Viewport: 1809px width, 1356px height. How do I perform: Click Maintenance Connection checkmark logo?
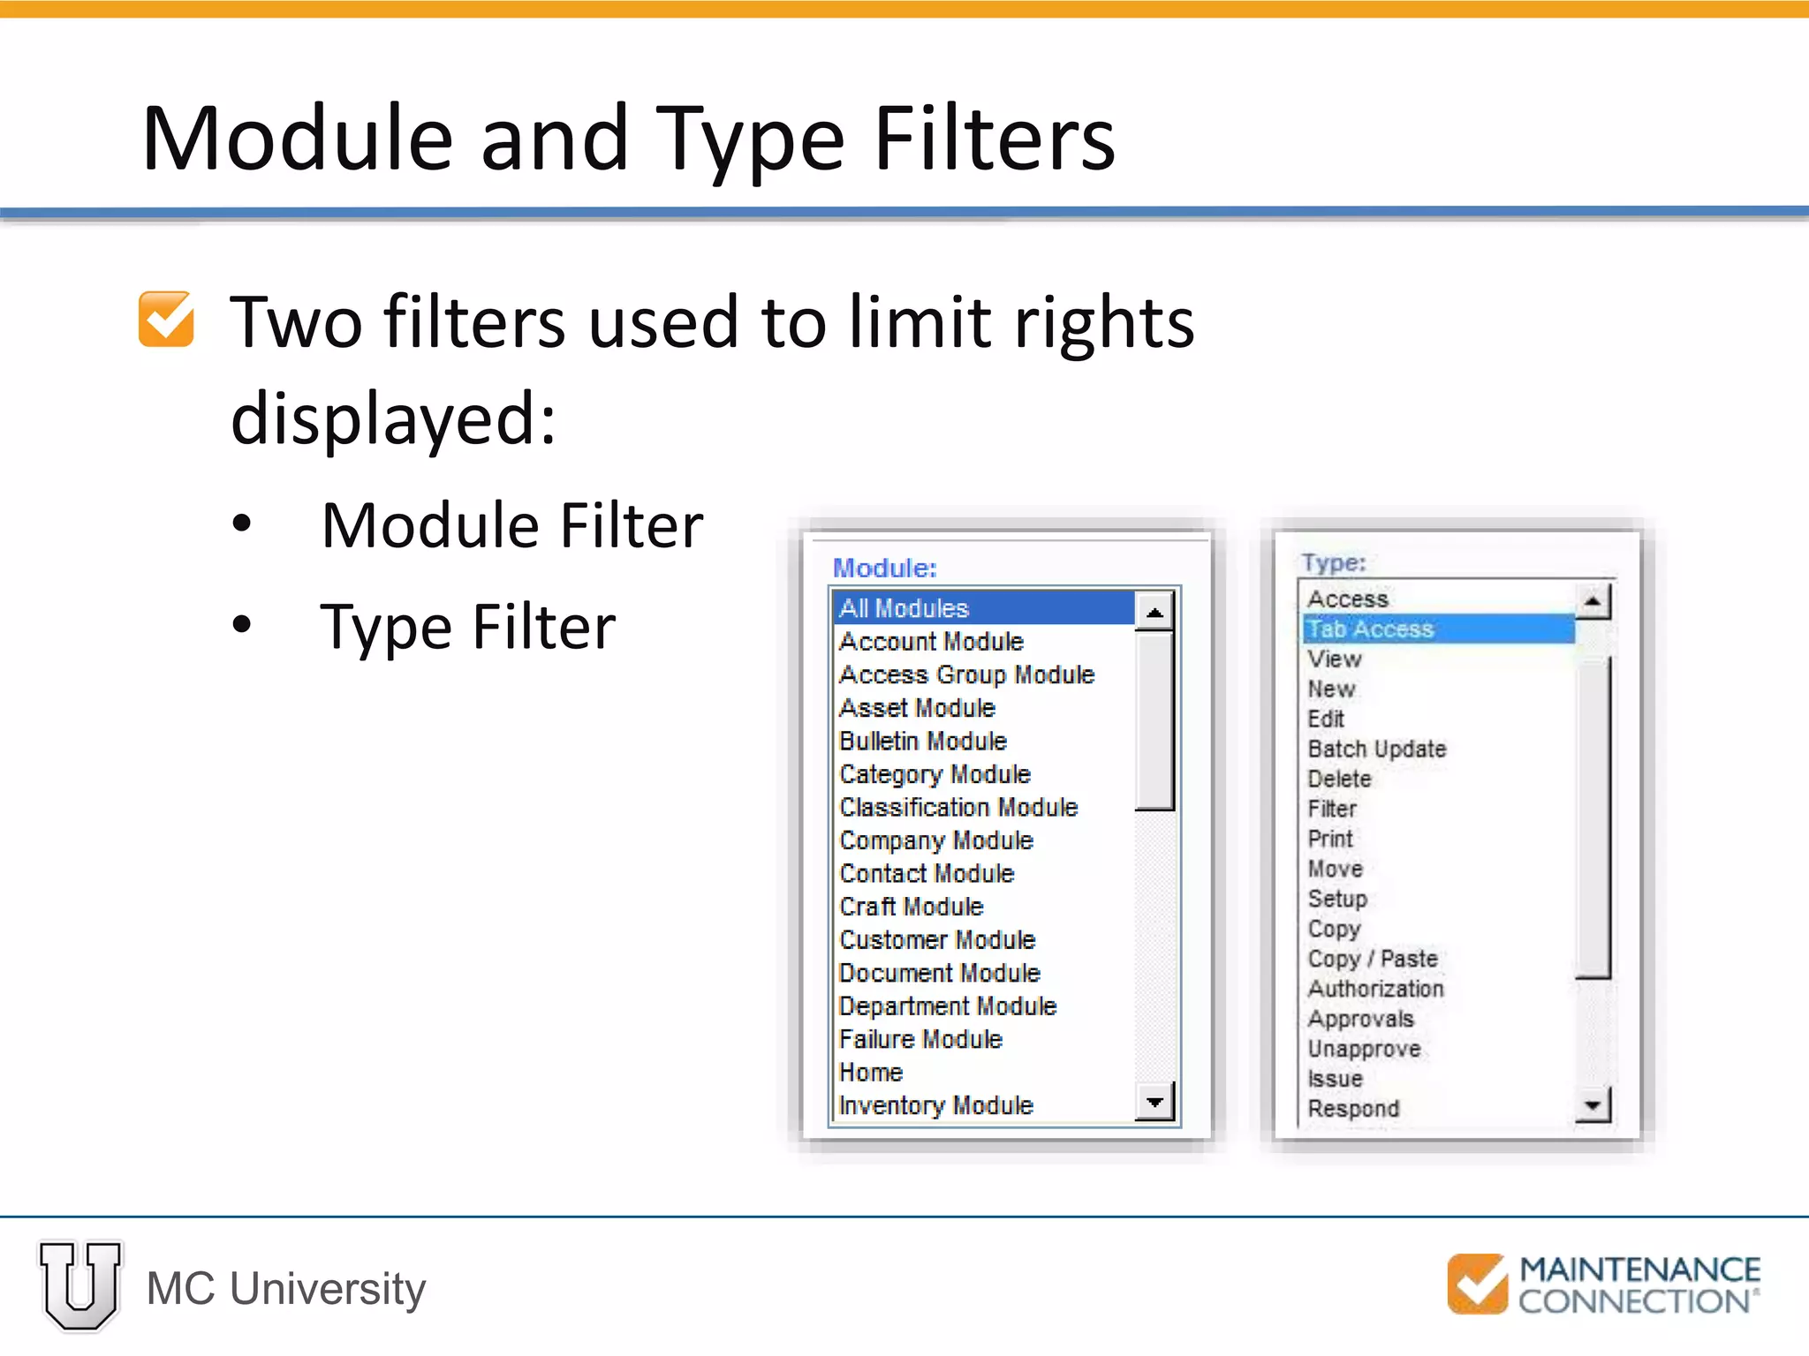(1477, 1284)
